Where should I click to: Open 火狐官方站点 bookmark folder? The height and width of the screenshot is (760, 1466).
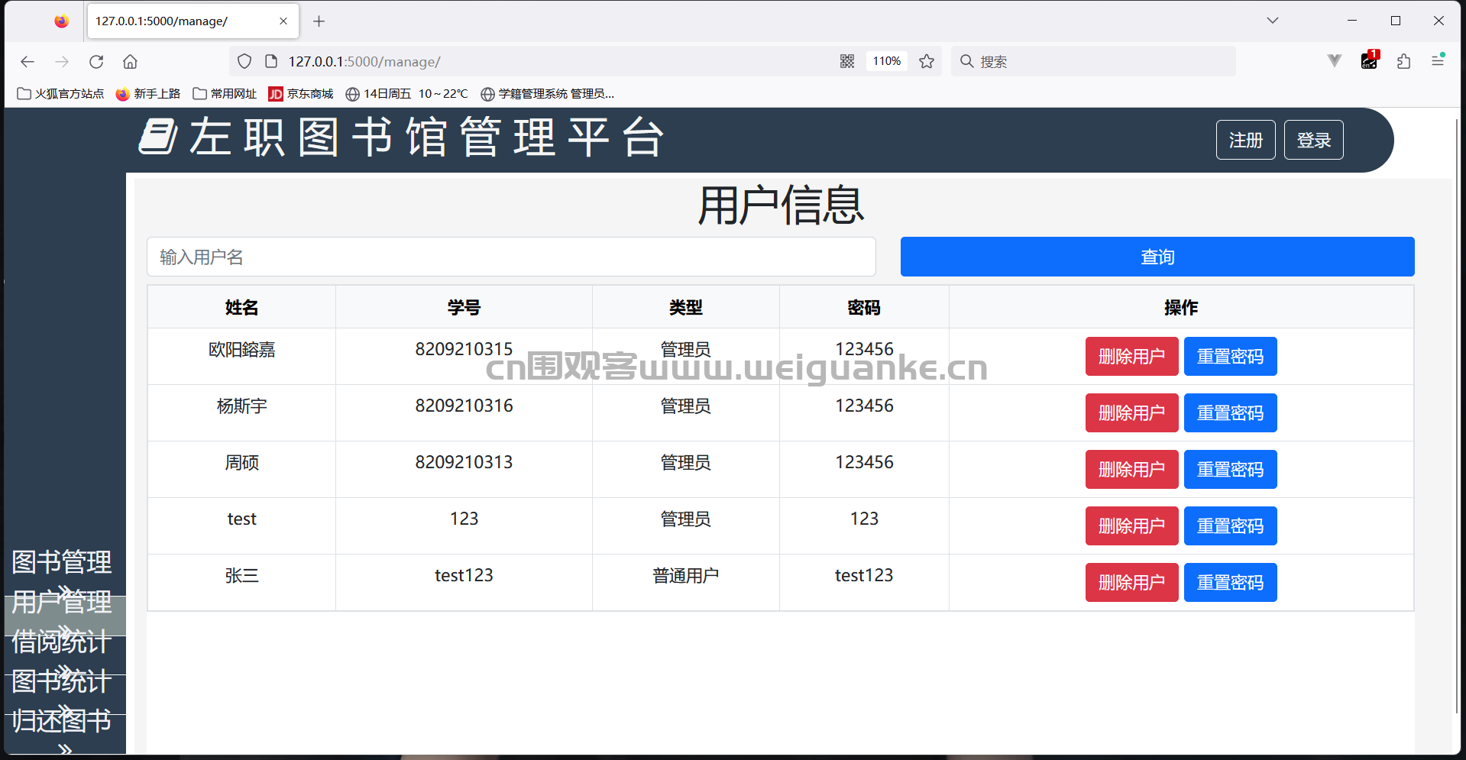coord(60,94)
